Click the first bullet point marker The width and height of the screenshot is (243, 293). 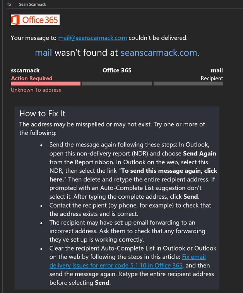coord(41,145)
